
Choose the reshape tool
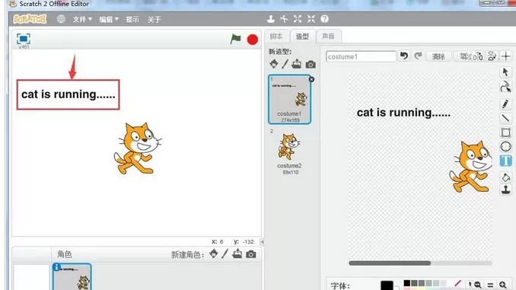coord(506,88)
